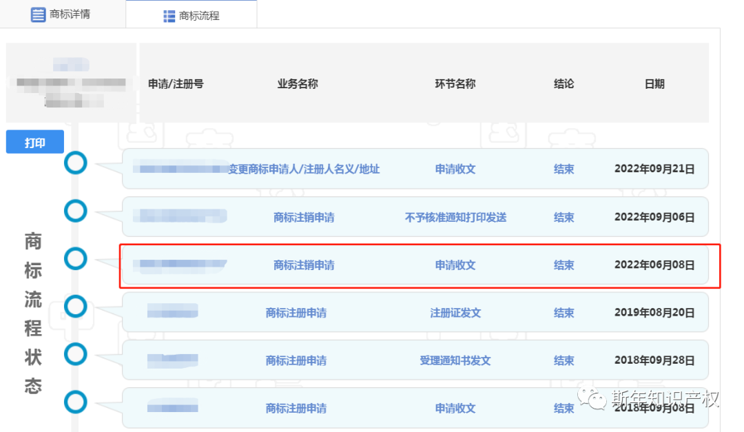This screenshot has width=744, height=432.
Task: Select the timeline circle beside the highlighted row
Action: pyautogui.click(x=75, y=259)
